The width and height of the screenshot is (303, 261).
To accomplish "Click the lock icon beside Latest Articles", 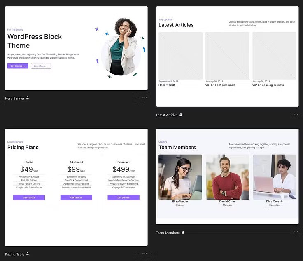I will click(181, 115).
